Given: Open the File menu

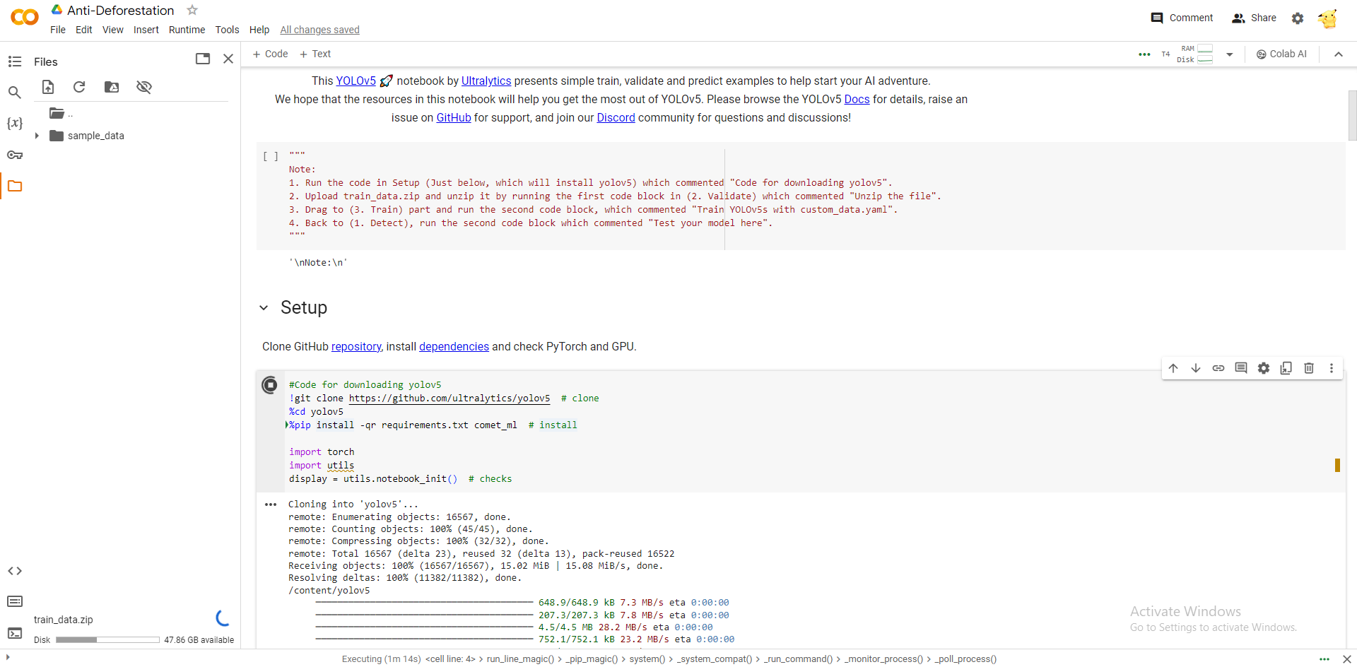Looking at the screenshot, I should click(x=58, y=30).
